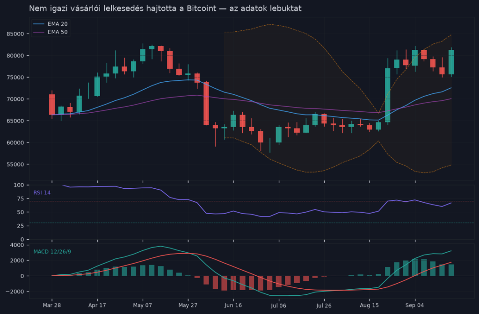Click the 85000 price axis label
This screenshot has height=314, width=479.
click(x=15, y=34)
